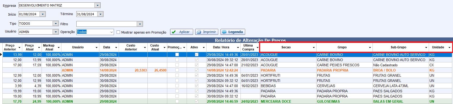This screenshot has width=453, height=104.
Task: Open the Usuário ADMIN dropdown
Action: (x=55, y=32)
